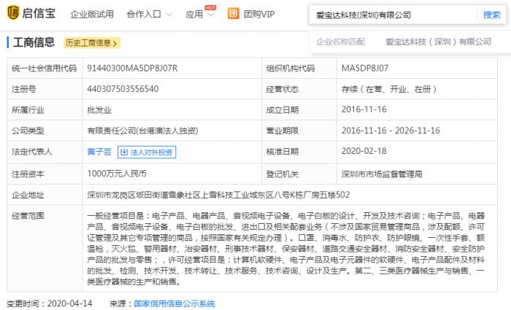511x310 pixels.
Task: Open 历史工商信息 expander arrow
Action: pos(116,43)
